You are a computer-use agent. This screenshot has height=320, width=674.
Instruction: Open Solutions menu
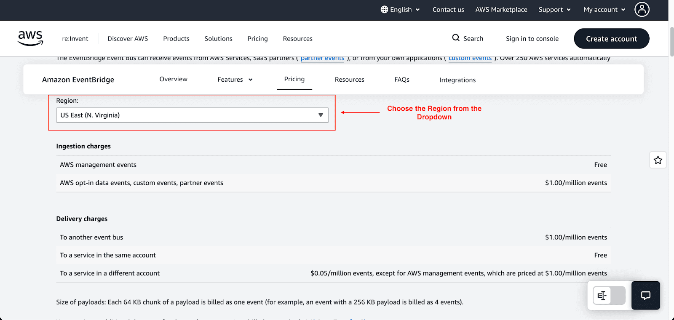click(x=218, y=39)
